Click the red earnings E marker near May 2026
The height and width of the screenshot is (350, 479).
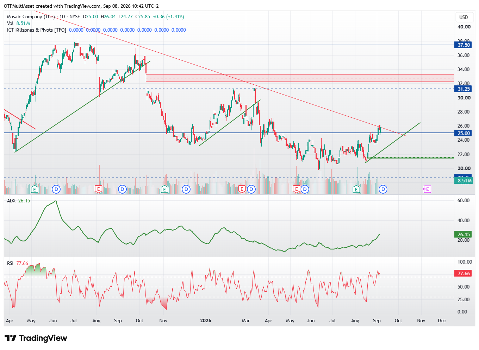[296, 189]
